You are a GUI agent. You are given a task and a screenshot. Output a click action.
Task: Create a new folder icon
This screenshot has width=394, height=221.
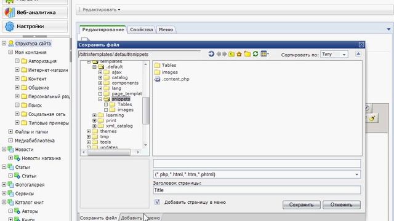247,54
